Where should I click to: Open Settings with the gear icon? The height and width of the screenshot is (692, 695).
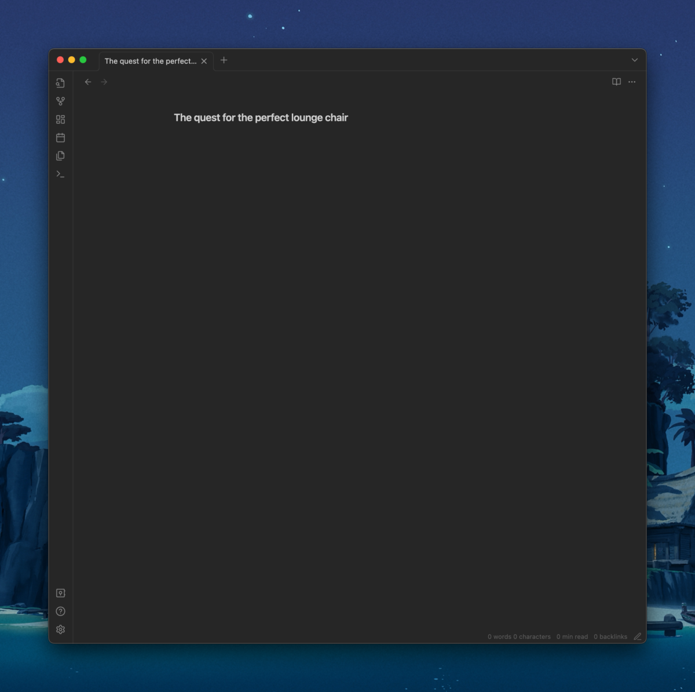pyautogui.click(x=60, y=629)
